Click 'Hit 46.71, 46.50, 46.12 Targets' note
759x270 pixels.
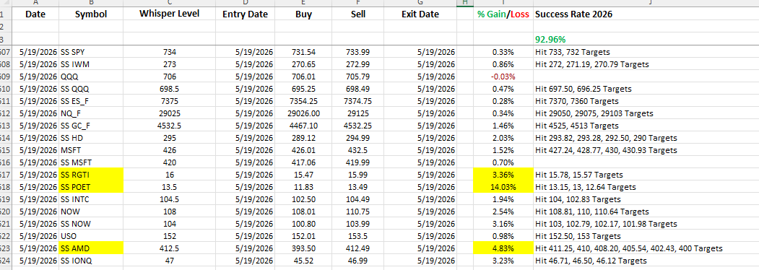pos(591,261)
